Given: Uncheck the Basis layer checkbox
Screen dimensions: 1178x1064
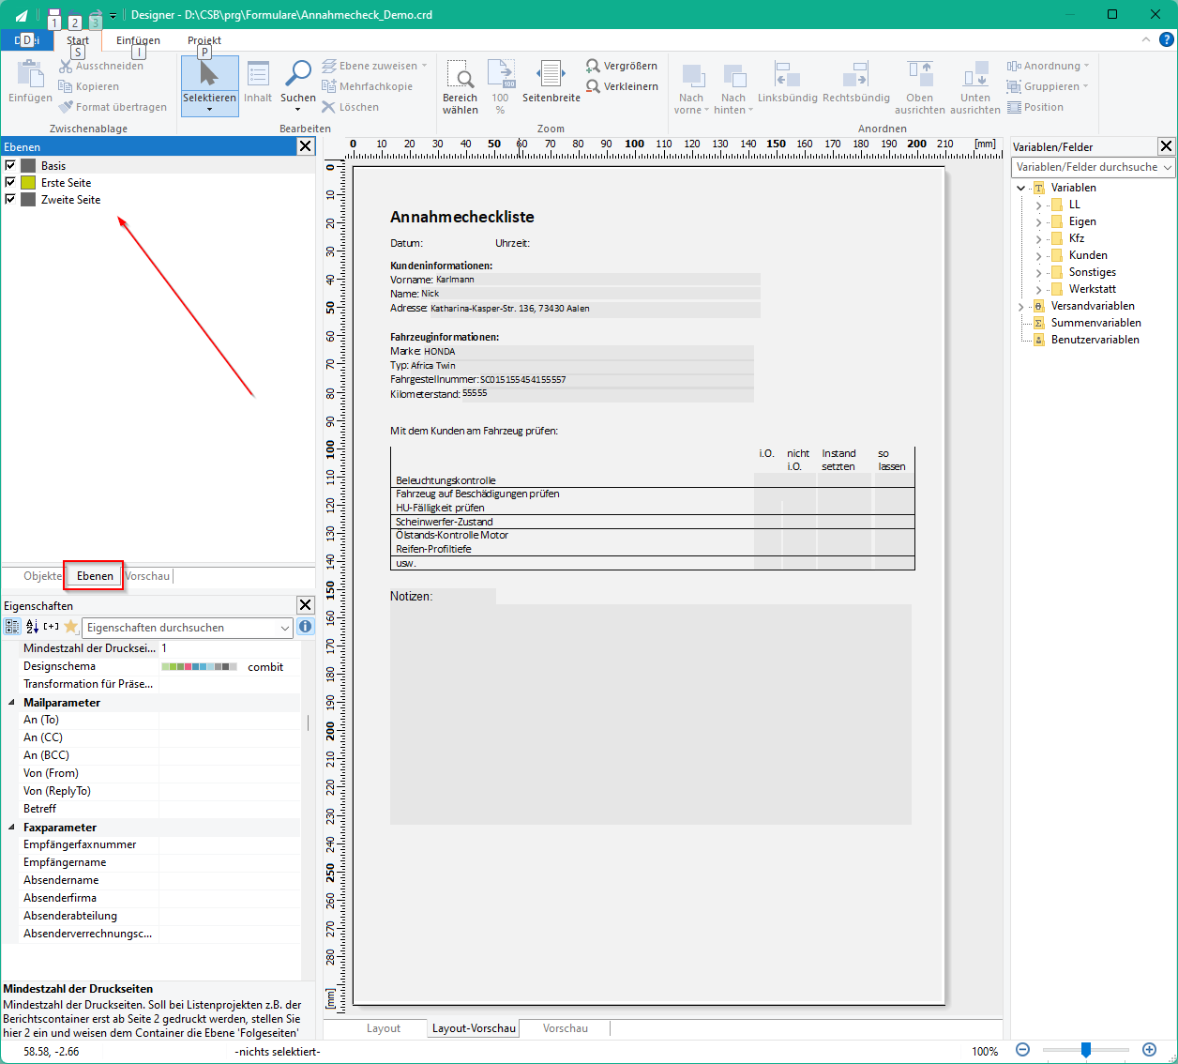Looking at the screenshot, I should 10,165.
